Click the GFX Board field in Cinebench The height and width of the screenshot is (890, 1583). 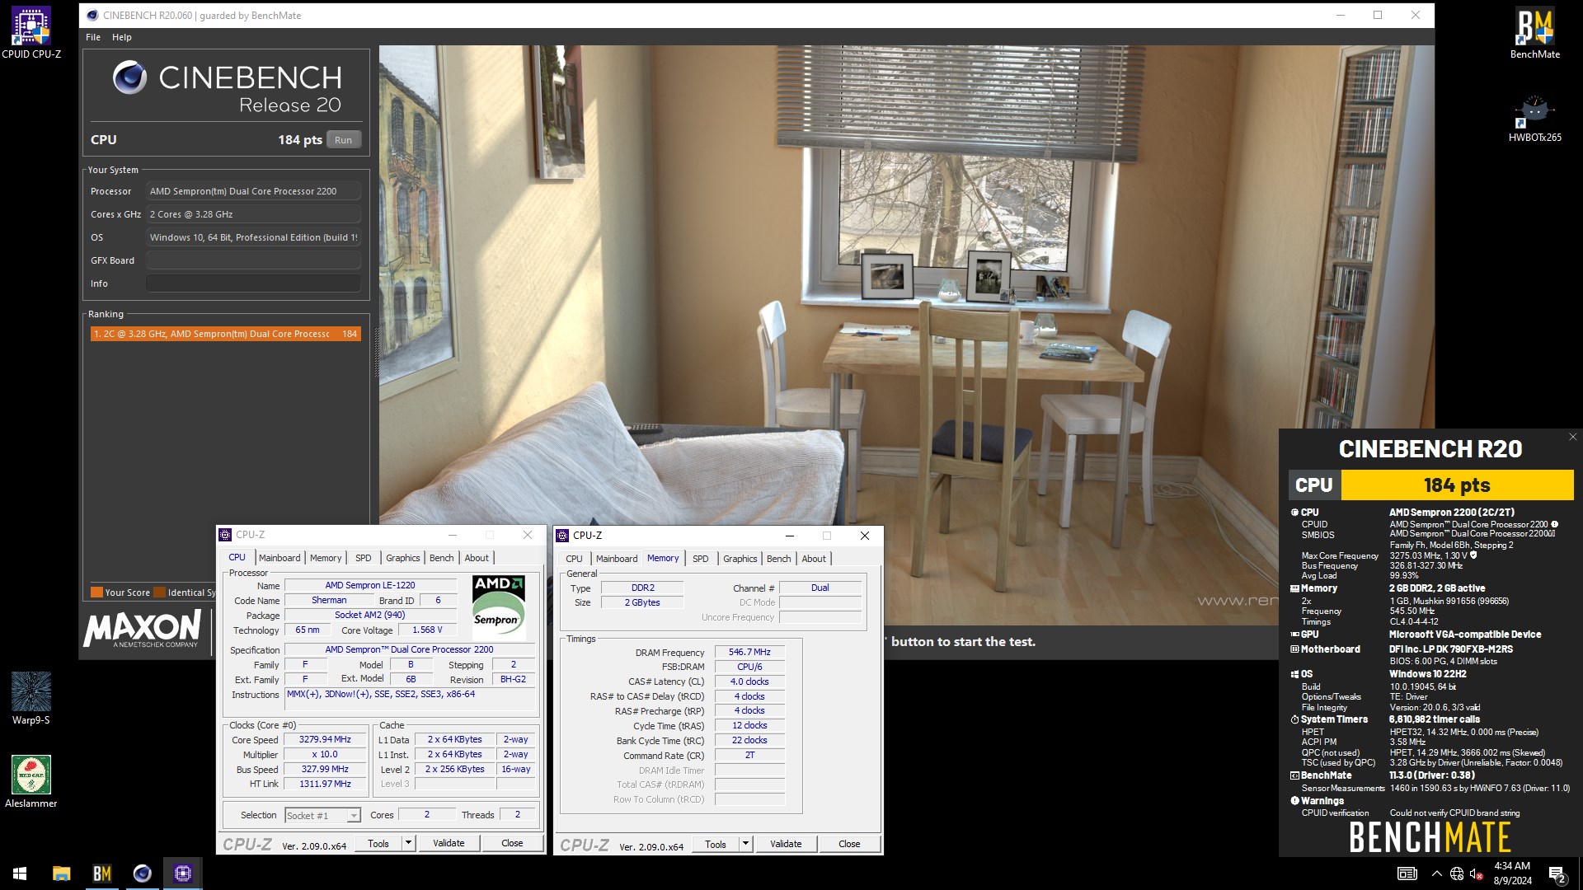coord(253,260)
